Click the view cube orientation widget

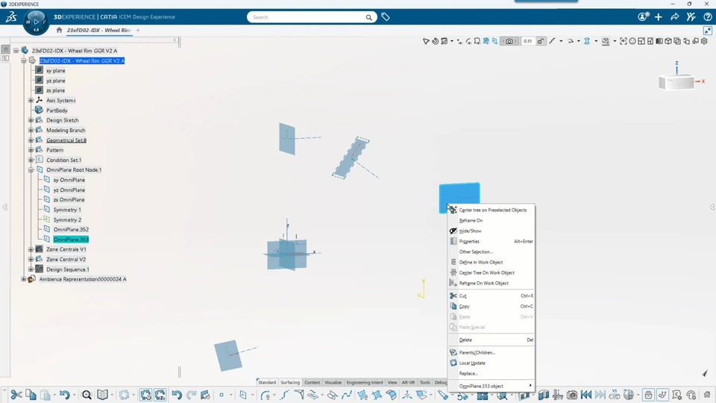pyautogui.click(x=676, y=82)
